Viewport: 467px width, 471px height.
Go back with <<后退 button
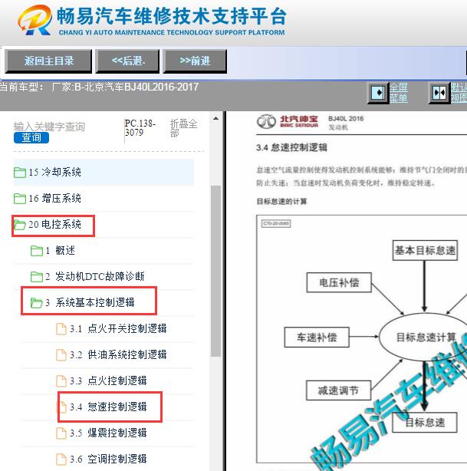pos(127,61)
